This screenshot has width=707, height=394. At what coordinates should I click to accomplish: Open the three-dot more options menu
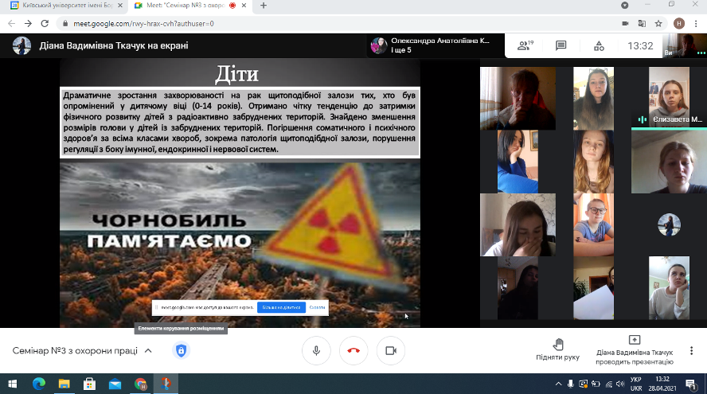click(x=691, y=350)
